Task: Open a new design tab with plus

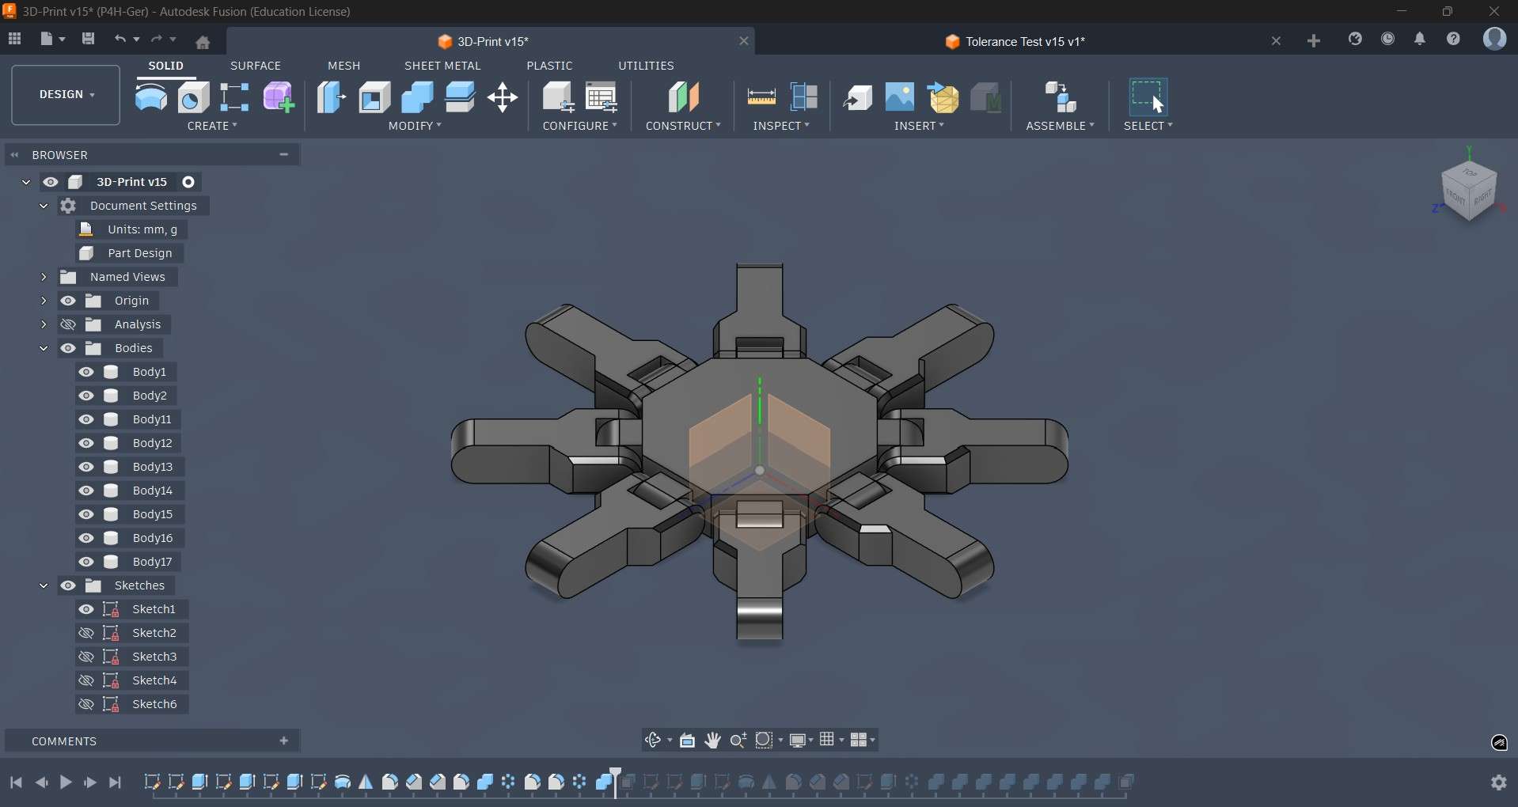Action: 1315,41
